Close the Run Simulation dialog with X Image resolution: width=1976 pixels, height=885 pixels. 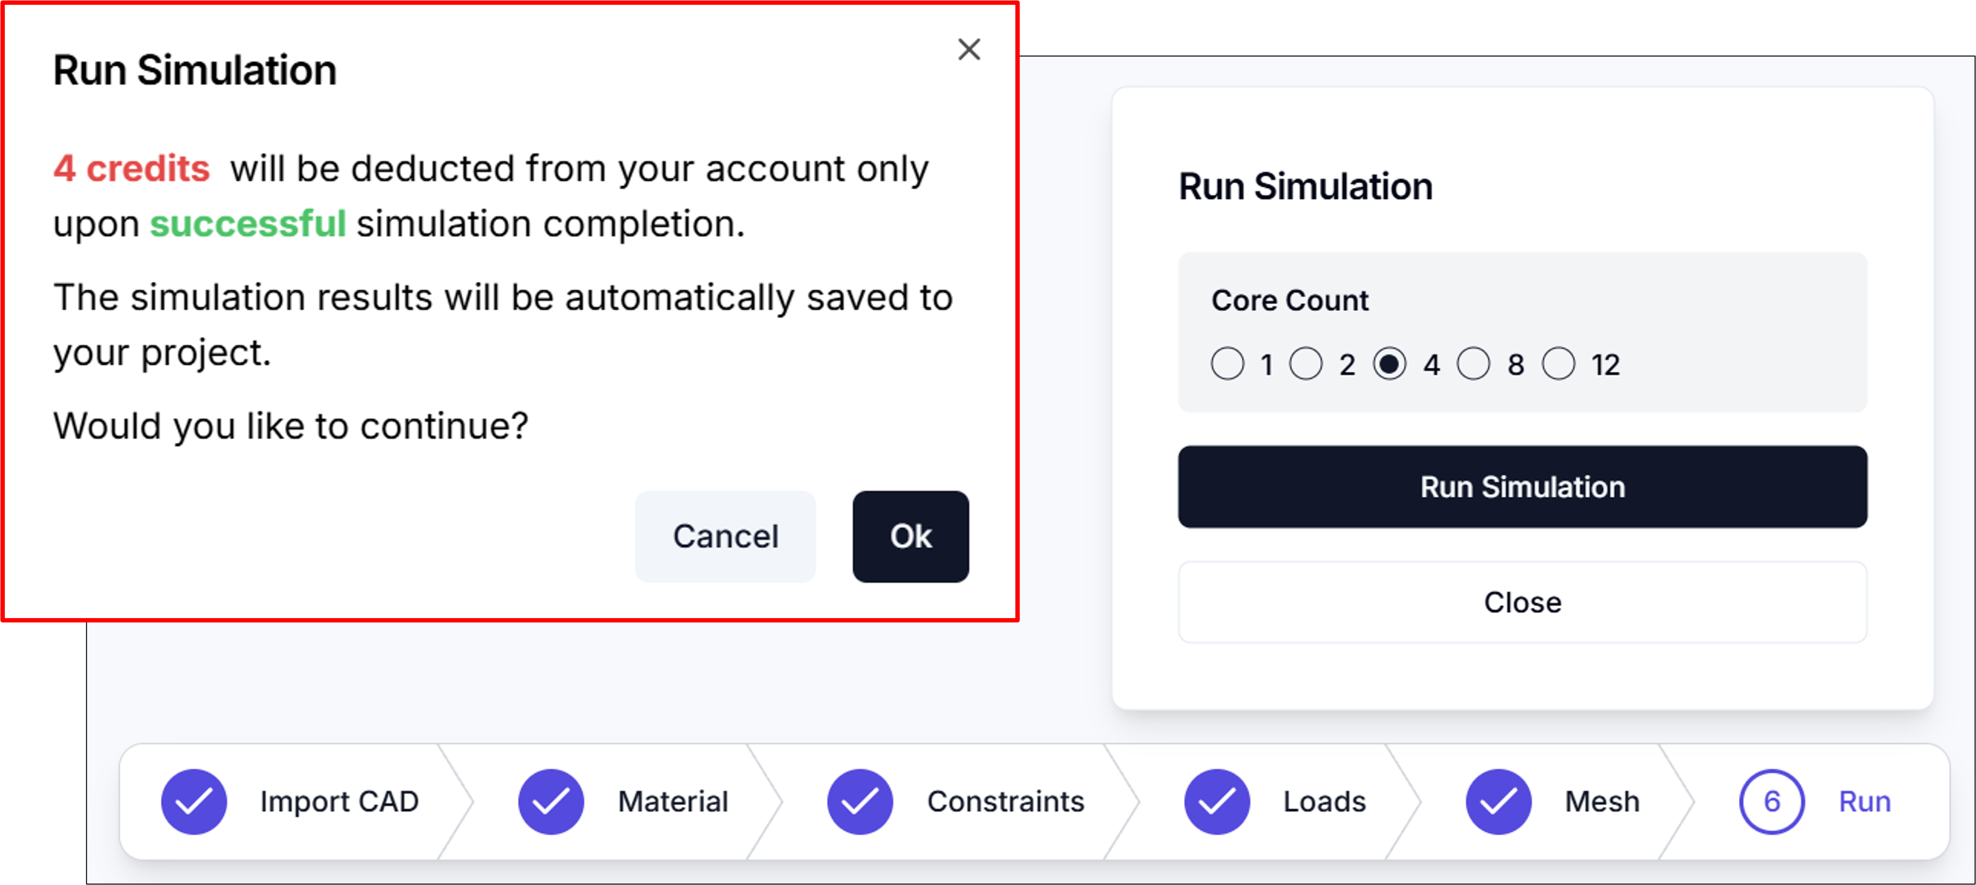[969, 50]
